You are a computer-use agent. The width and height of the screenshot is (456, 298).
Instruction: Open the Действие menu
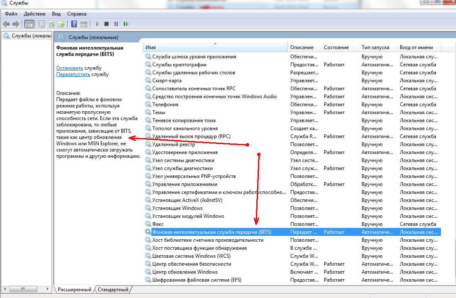click(x=34, y=14)
